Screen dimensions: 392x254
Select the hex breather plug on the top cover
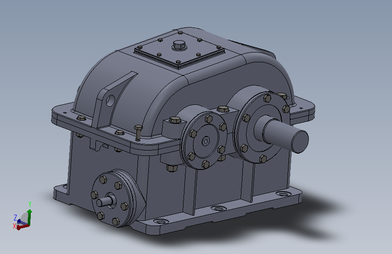coord(179,45)
